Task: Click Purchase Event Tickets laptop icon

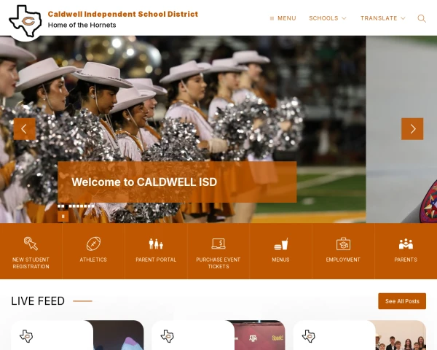Action: pyautogui.click(x=219, y=244)
